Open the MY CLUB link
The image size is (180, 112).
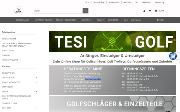(127, 2)
